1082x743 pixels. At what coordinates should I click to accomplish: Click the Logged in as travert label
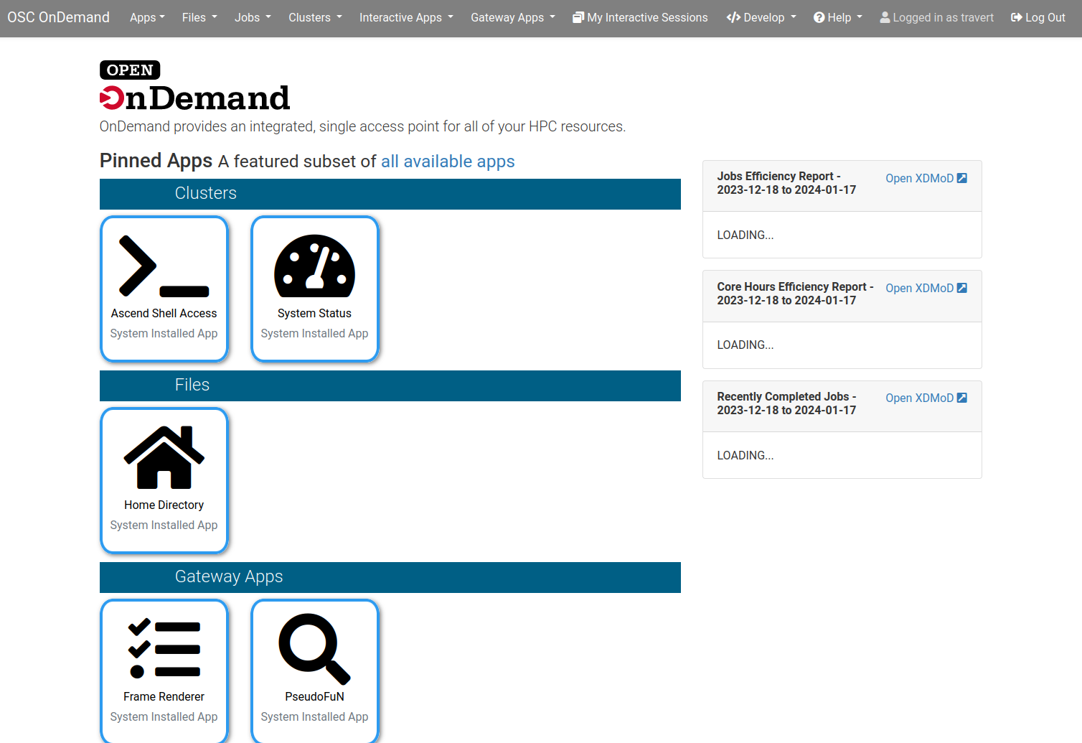[x=936, y=17]
